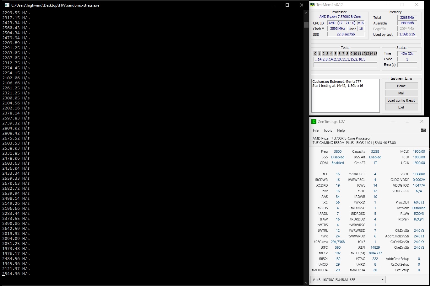Click the Exit button in TestMem5

401,107
